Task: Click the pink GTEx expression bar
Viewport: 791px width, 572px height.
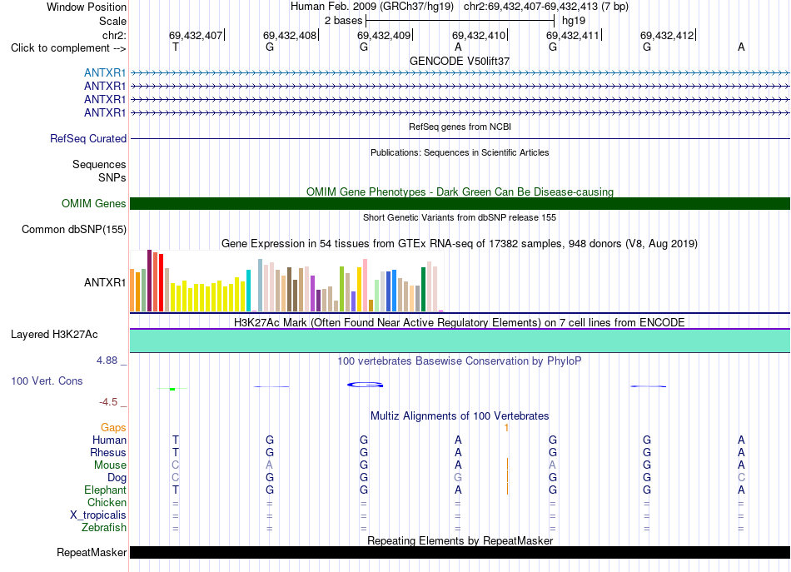Action: coord(365,285)
